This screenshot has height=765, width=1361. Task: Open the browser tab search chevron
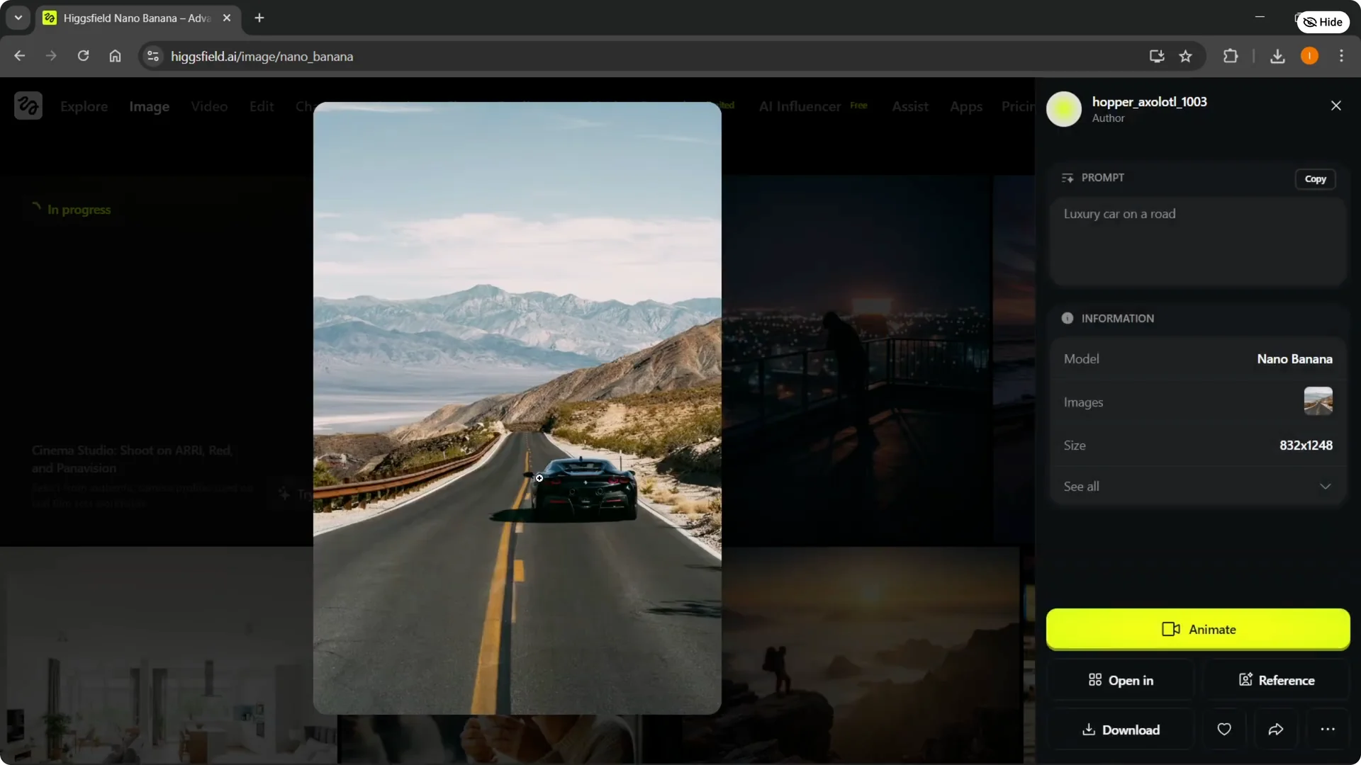click(18, 18)
